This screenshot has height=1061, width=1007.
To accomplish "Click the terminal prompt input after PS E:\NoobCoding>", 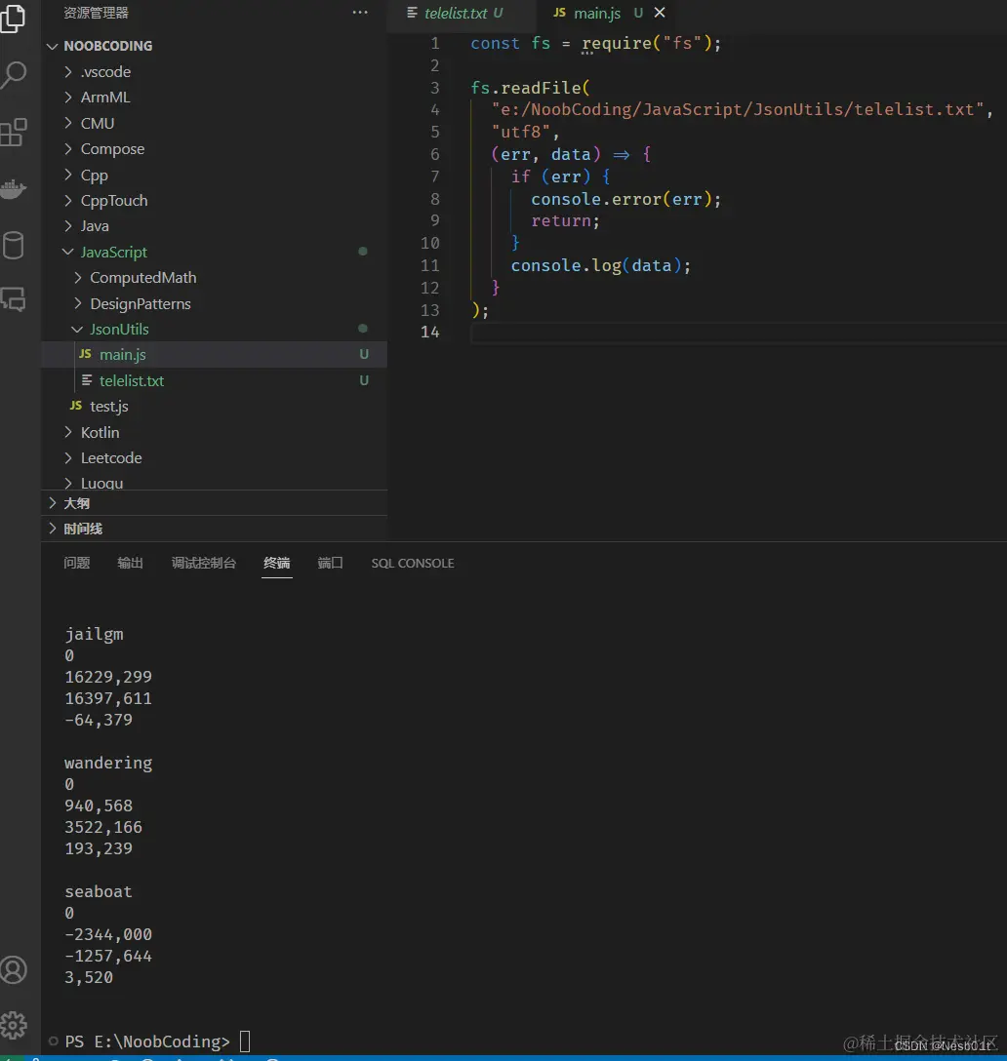I will click(245, 1041).
